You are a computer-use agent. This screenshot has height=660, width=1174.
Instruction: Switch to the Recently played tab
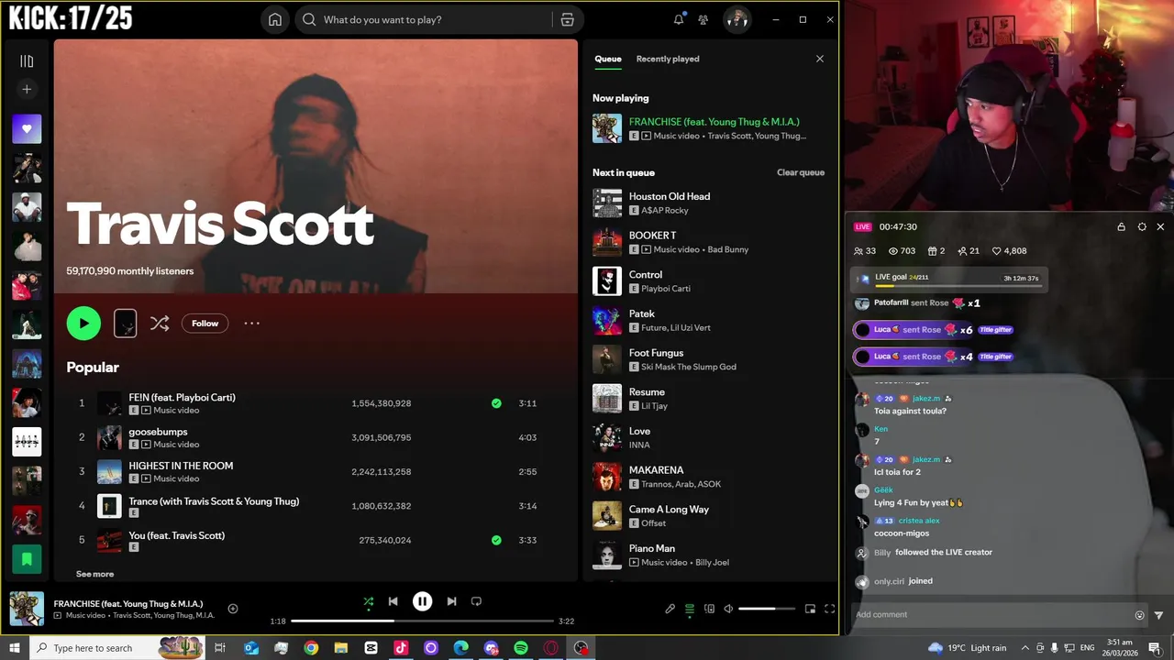point(668,59)
